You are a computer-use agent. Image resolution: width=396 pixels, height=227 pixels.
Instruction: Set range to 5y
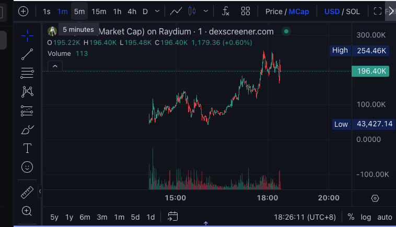[54, 217]
